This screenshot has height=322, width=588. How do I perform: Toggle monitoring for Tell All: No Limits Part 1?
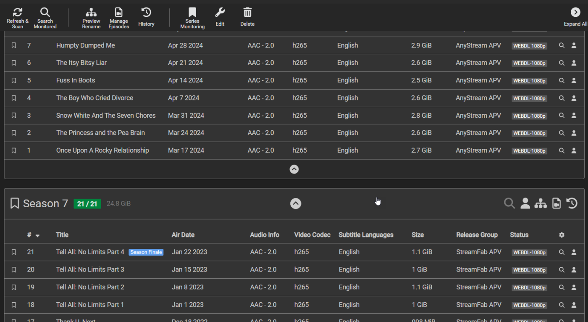point(14,305)
